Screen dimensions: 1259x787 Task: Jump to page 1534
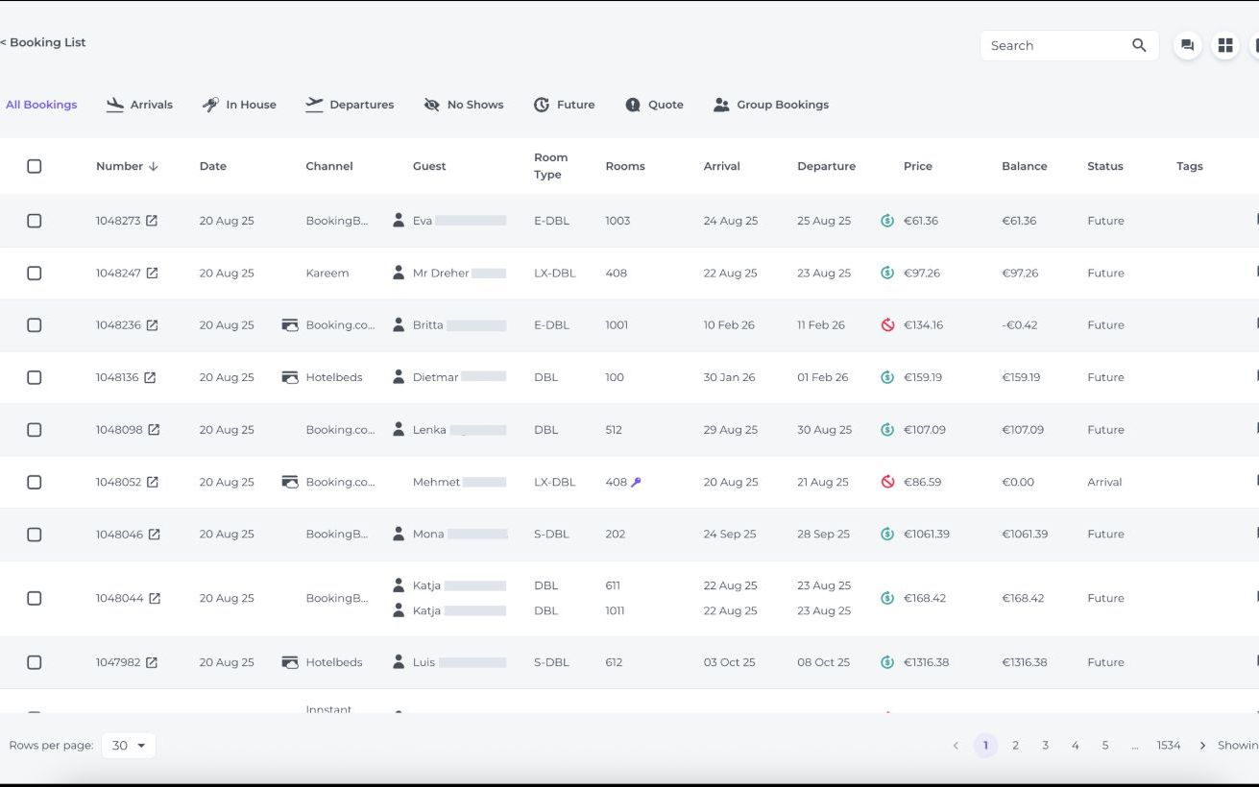(x=1169, y=746)
